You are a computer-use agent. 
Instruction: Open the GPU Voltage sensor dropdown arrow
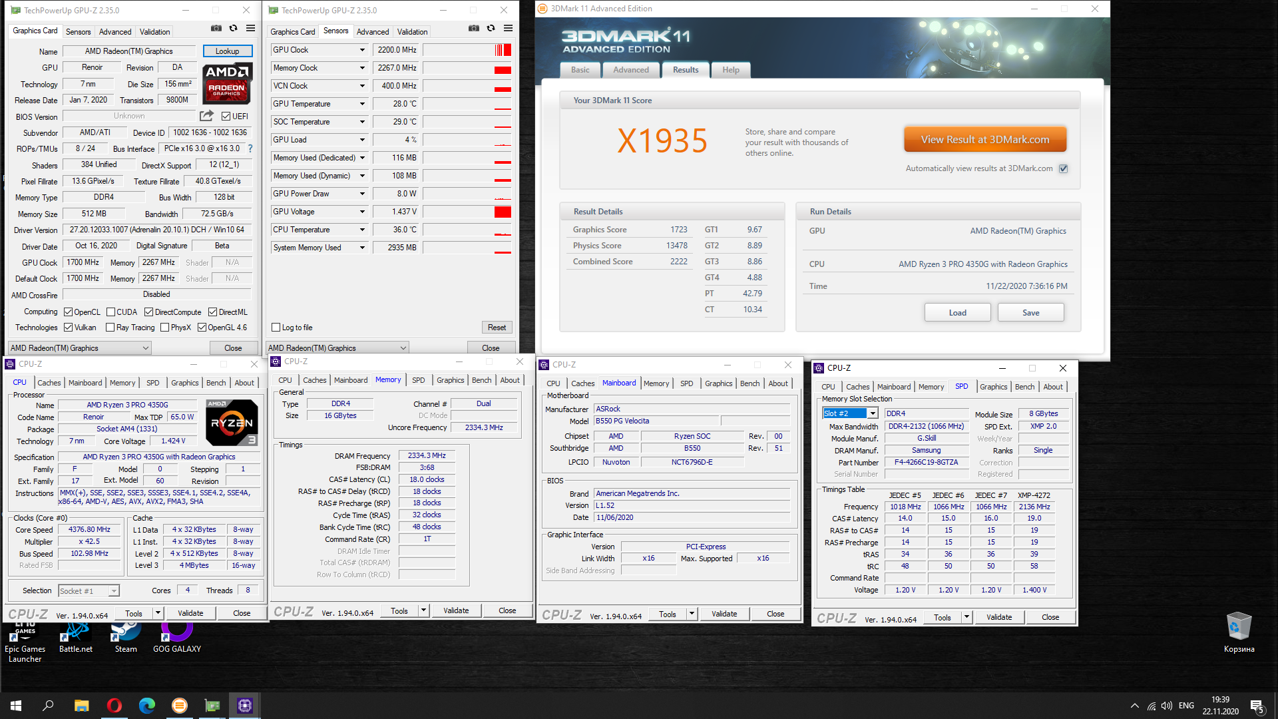362,212
